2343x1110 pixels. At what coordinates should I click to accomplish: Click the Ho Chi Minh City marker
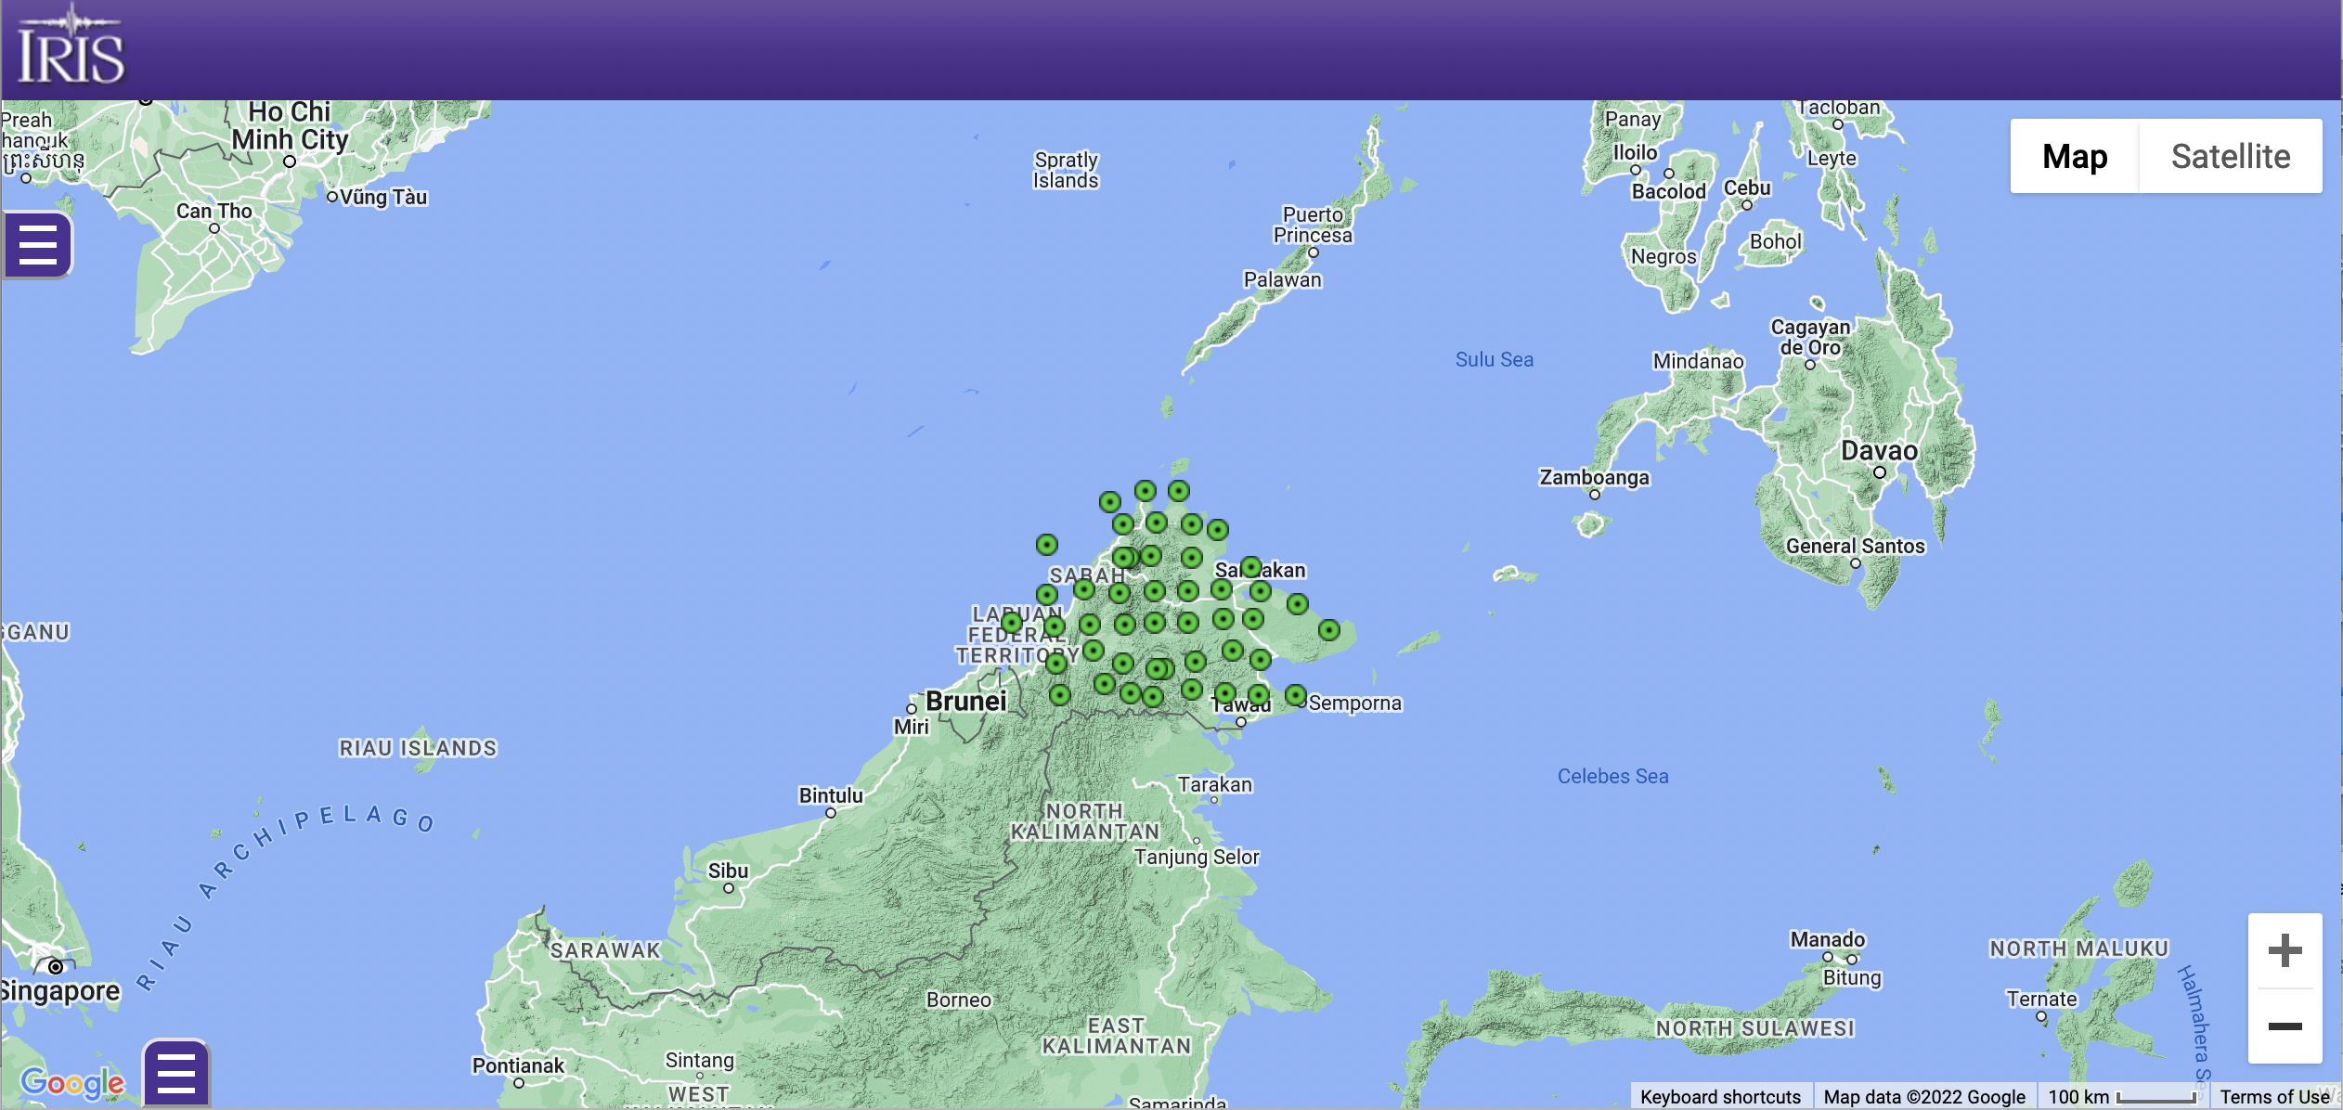point(290,161)
